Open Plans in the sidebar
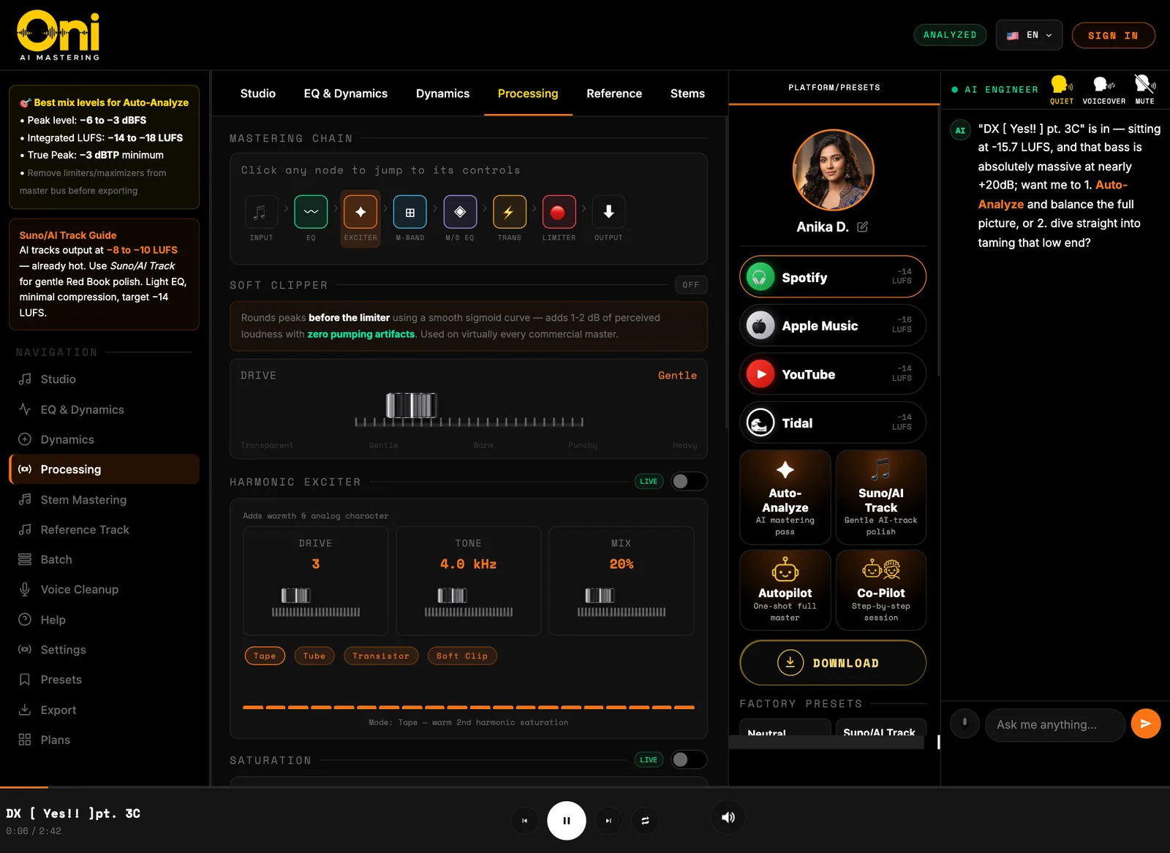1170x853 pixels. pyautogui.click(x=104, y=740)
